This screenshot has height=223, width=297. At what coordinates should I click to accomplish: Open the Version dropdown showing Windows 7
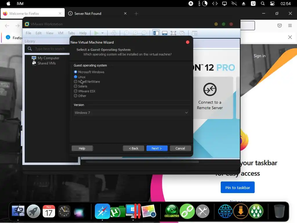[131, 113]
